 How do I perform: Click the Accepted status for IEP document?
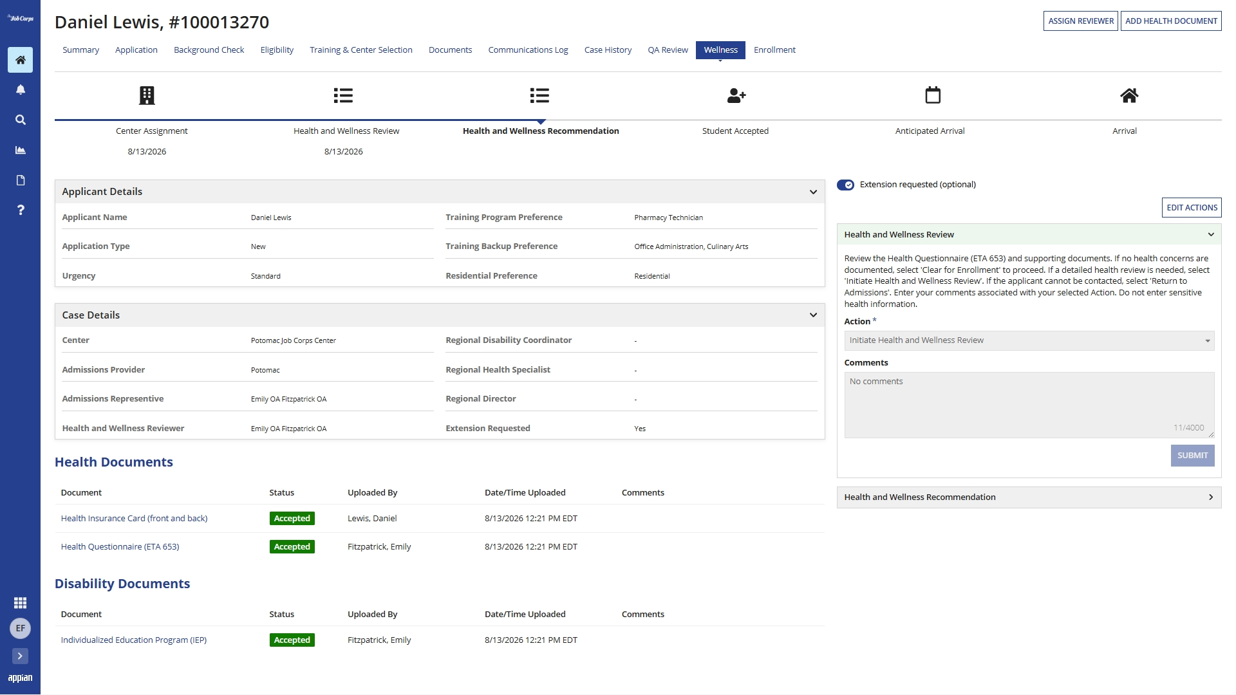[x=292, y=640]
